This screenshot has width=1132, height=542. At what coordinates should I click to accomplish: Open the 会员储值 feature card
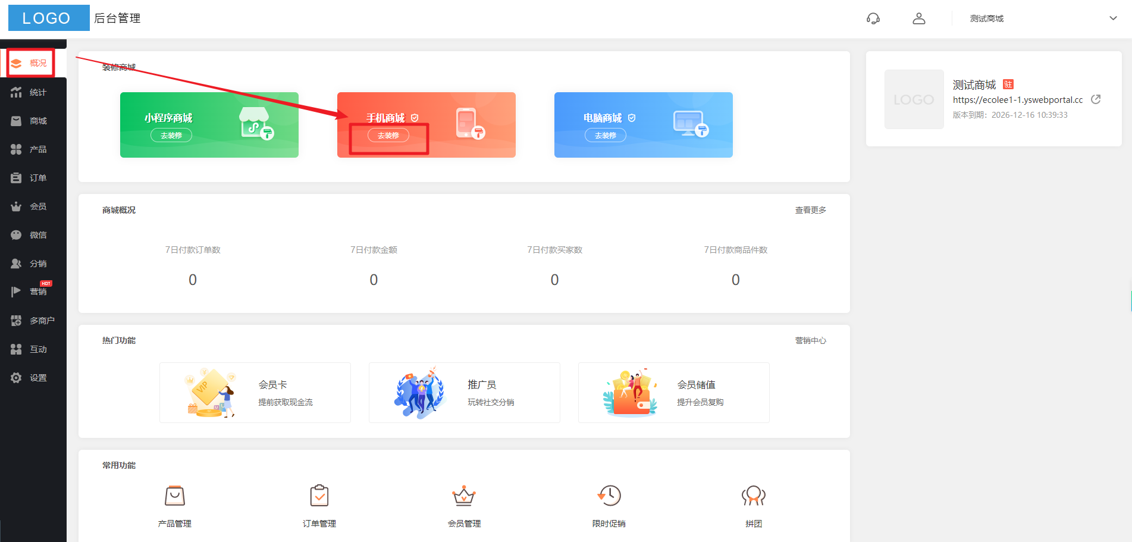674,393
